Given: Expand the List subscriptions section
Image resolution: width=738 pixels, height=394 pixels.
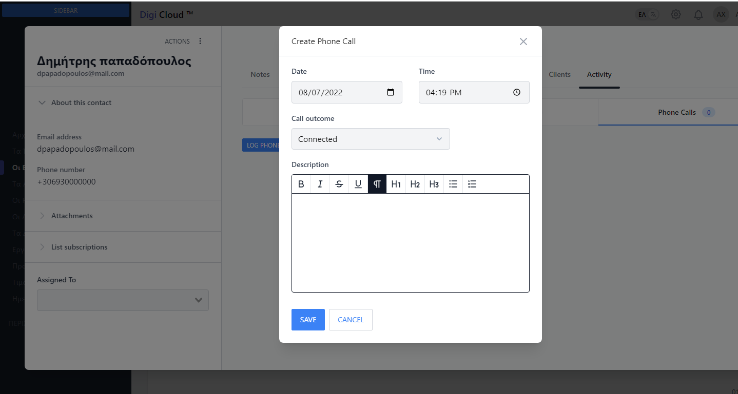Looking at the screenshot, I should 79,247.
